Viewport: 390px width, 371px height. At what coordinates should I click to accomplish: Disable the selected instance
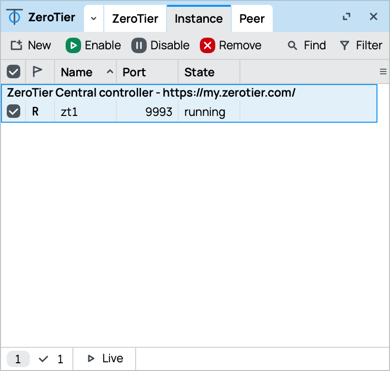[x=160, y=45]
